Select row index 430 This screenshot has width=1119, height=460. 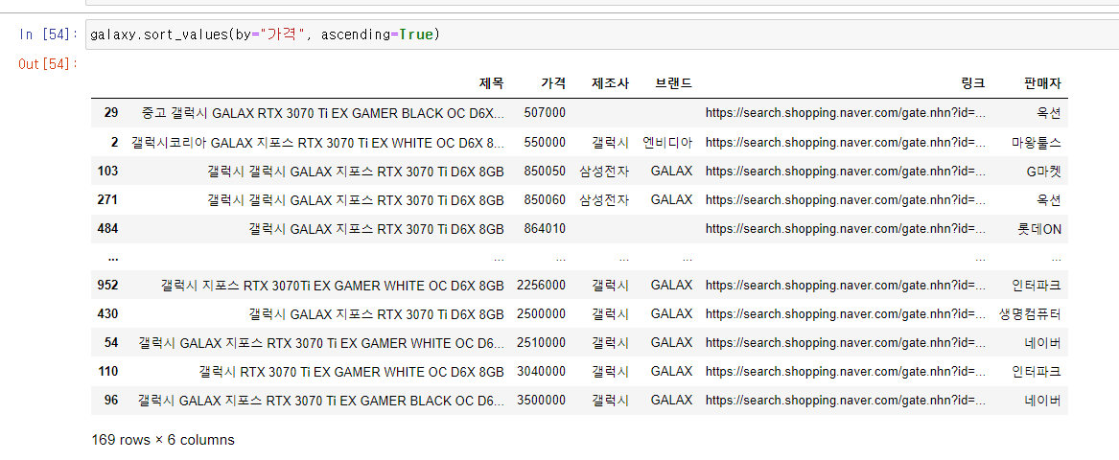(x=107, y=313)
